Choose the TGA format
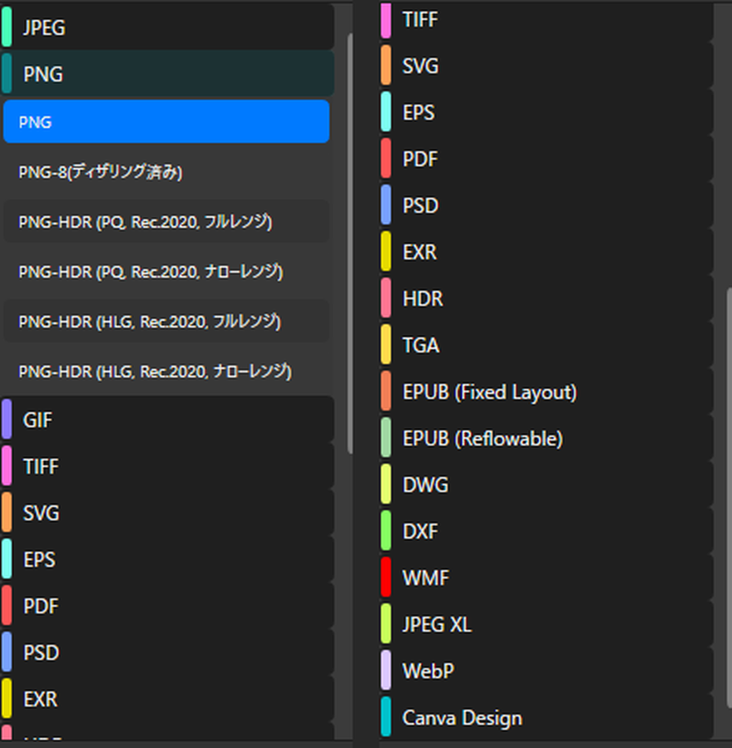The height and width of the screenshot is (748, 732). click(547, 344)
